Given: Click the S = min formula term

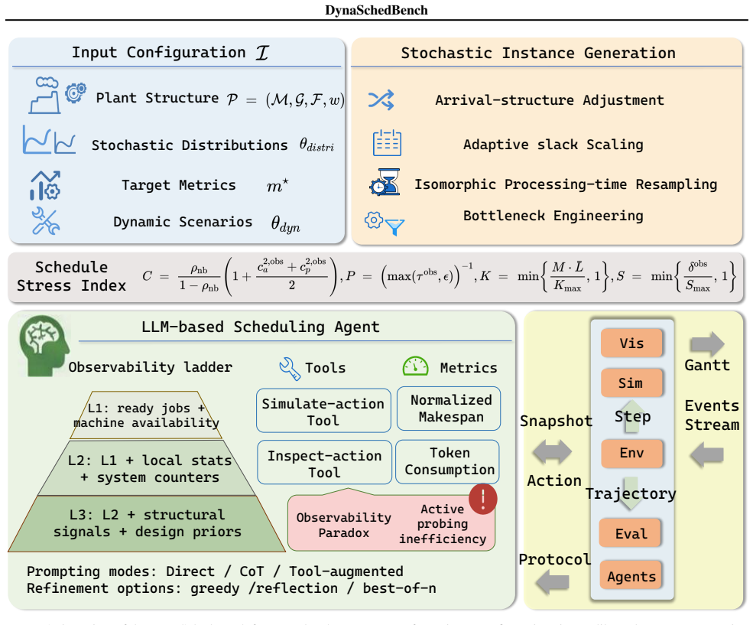Looking at the screenshot, I should point(676,277).
